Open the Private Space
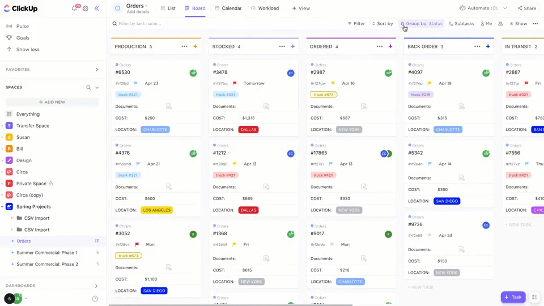 click(x=31, y=184)
